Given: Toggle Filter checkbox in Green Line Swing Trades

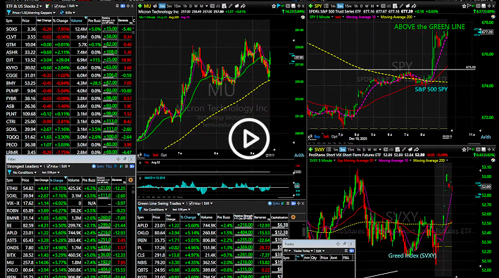Looking at the screenshot, I should click(x=191, y=203).
